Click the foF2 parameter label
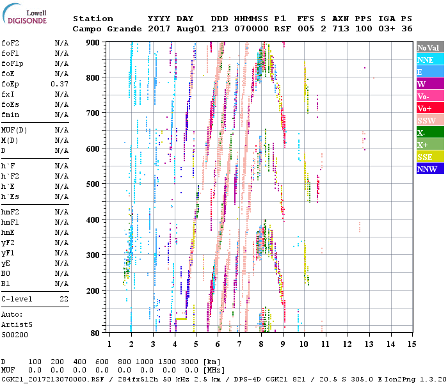This screenshot has width=448, height=384. [x=10, y=43]
